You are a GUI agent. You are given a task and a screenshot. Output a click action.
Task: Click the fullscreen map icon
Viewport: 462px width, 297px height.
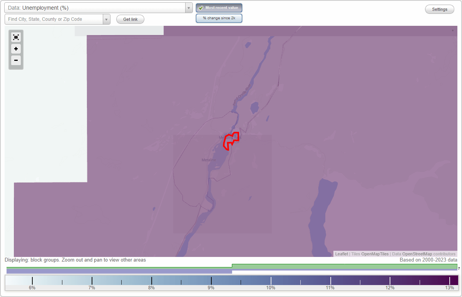(x=16, y=37)
